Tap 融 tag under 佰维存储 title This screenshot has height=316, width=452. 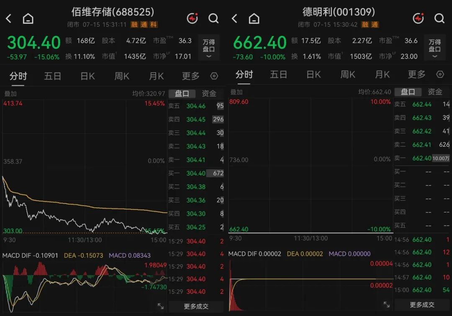[134, 25]
